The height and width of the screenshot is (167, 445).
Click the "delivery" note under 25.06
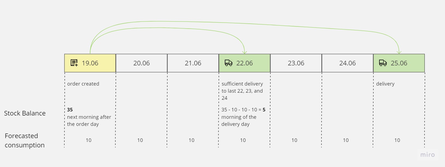385,84
